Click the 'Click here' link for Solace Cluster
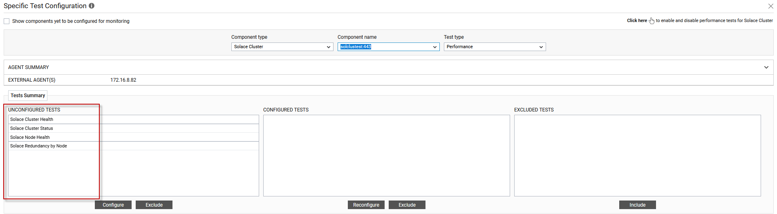 [x=637, y=20]
